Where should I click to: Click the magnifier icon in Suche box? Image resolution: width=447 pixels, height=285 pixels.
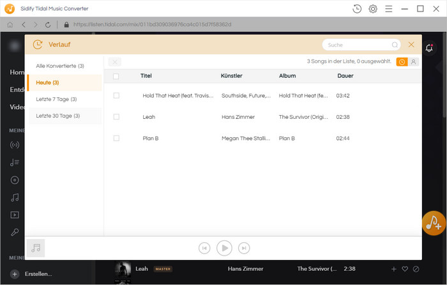(395, 45)
